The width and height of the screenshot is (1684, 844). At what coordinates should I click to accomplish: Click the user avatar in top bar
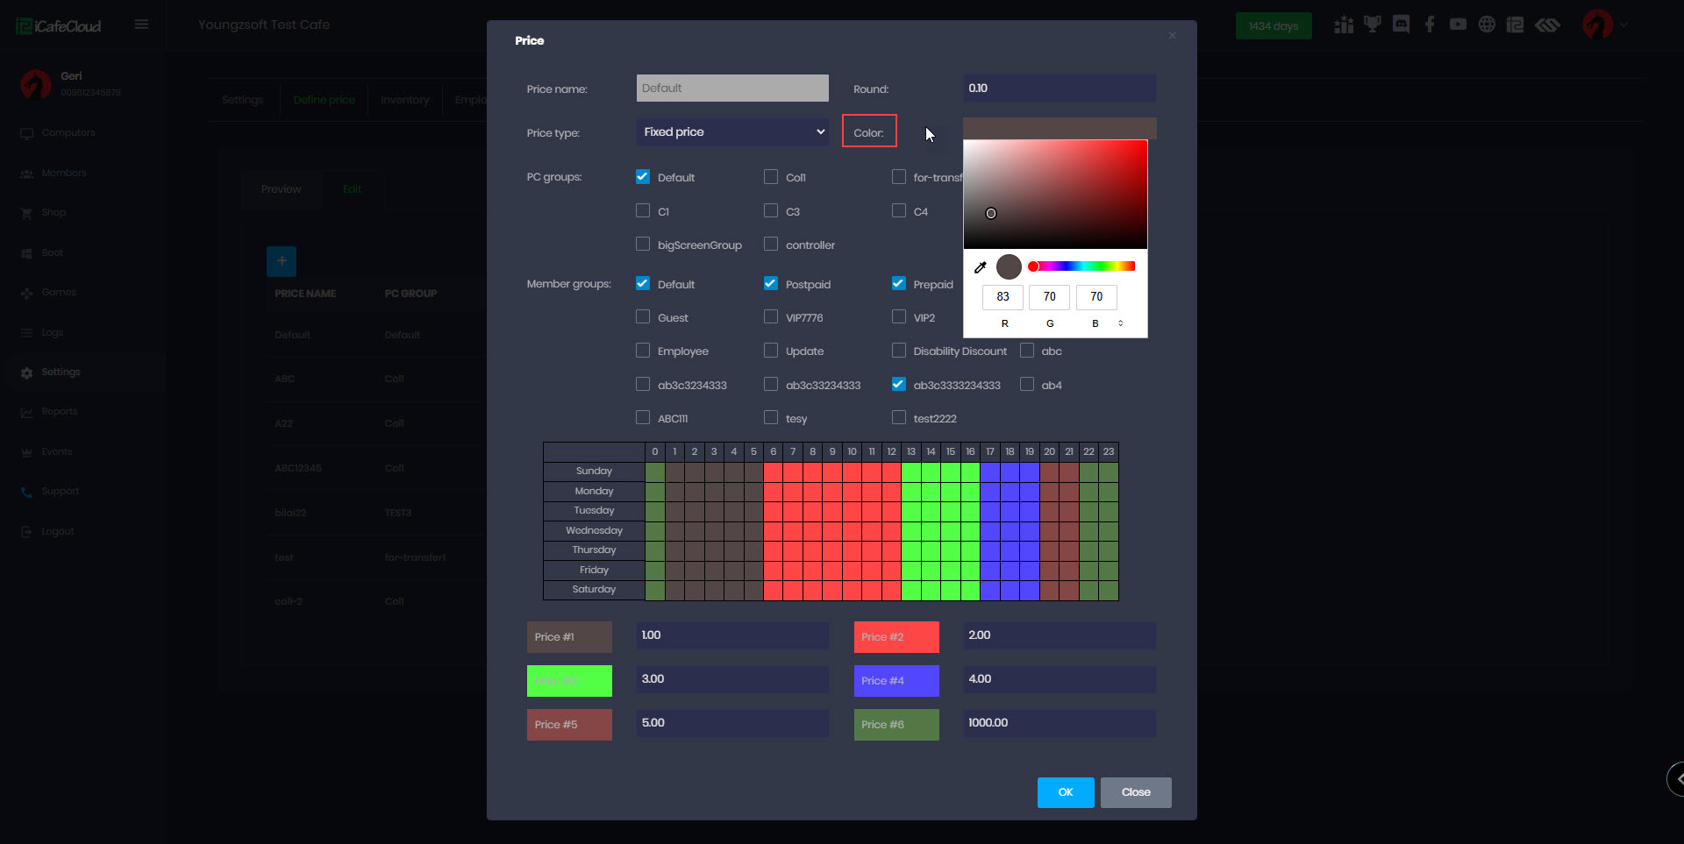pos(1597,25)
